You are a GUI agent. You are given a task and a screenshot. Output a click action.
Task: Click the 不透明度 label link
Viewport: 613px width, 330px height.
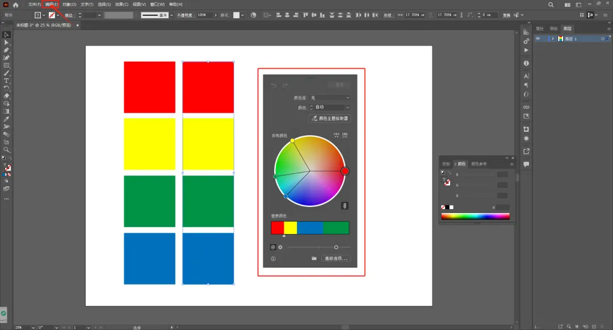tap(185, 15)
